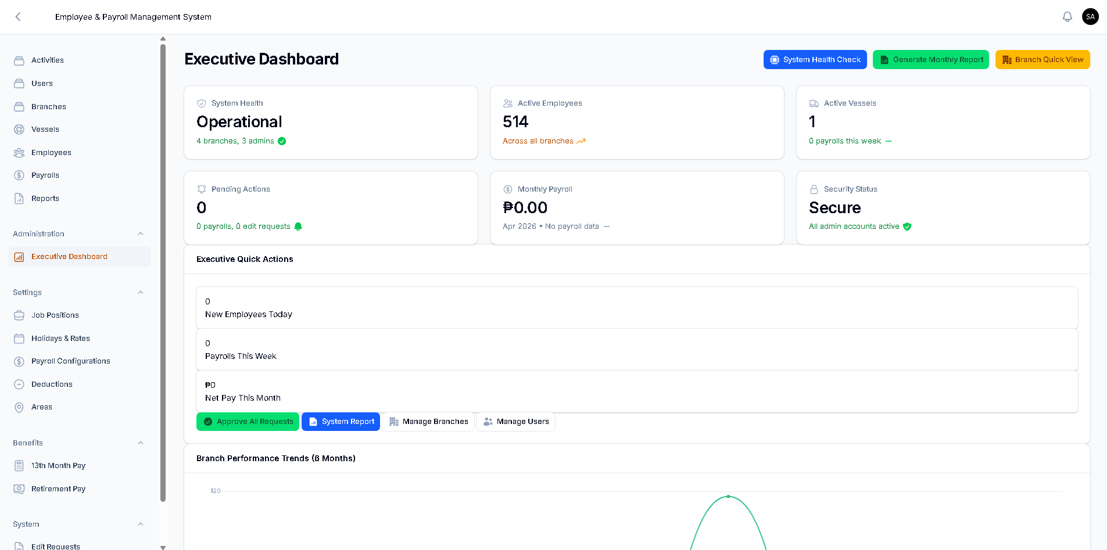
Task: Open Activities from the sidebar
Action: [79, 60]
